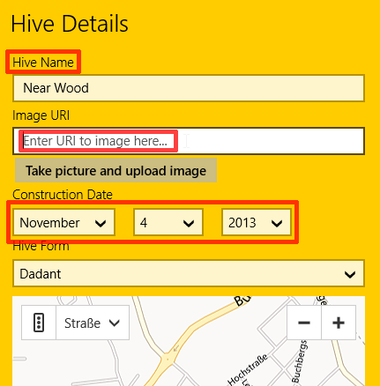The width and height of the screenshot is (380, 386).
Task: Open the Straße map style selector
Action: point(93,323)
